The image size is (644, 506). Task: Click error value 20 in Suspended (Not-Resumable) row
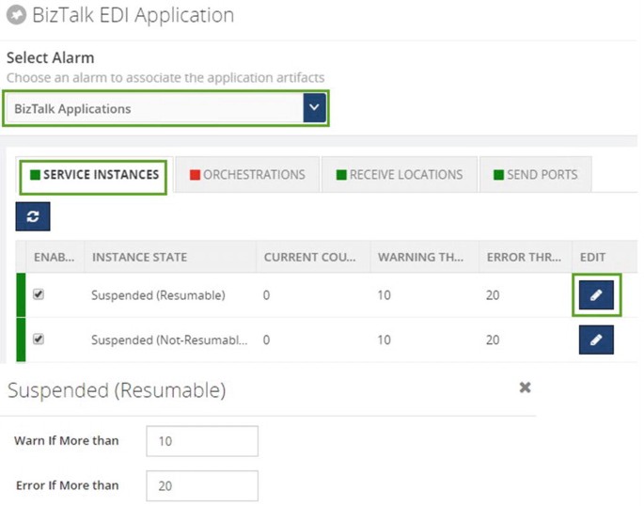(x=493, y=340)
